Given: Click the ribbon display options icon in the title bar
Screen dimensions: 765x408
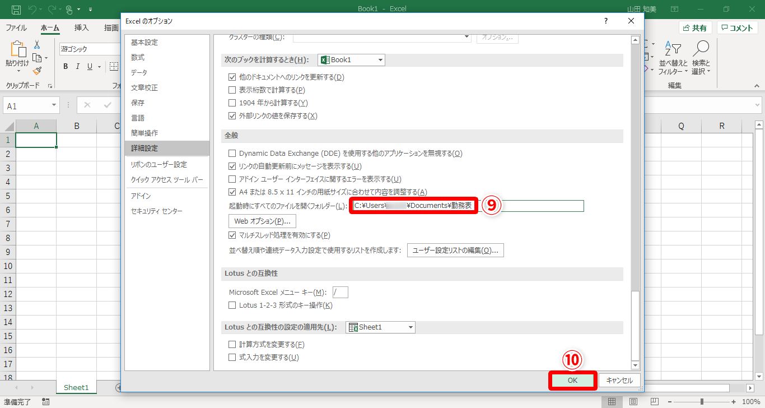Looking at the screenshot, I should (675, 10).
